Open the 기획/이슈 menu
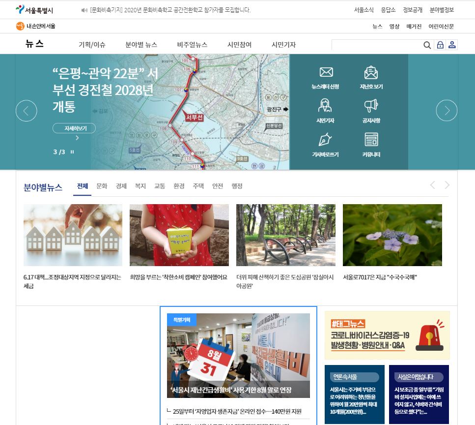This screenshot has width=475, height=425. click(92, 45)
